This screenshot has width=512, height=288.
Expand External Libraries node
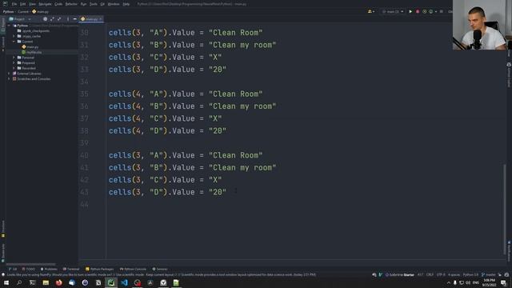[9, 74]
